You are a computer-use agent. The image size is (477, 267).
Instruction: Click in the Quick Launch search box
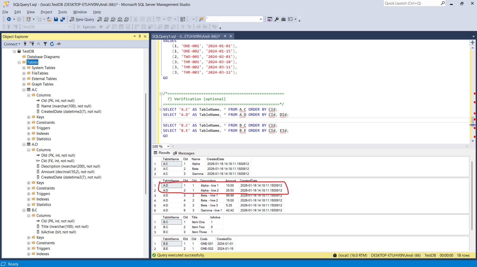coord(411,3)
